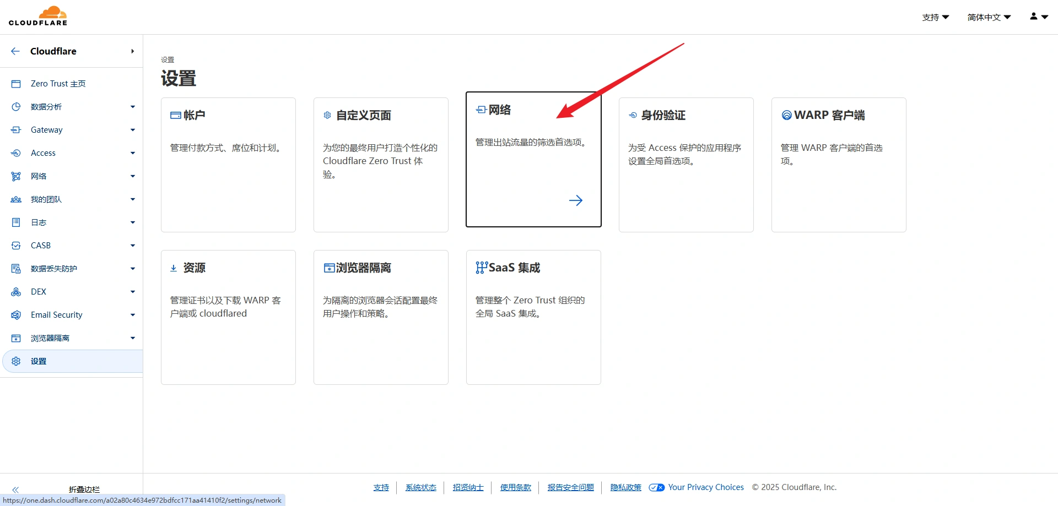The width and height of the screenshot is (1058, 506).
Task: Open the 帐户 settings card title
Action: coord(195,115)
